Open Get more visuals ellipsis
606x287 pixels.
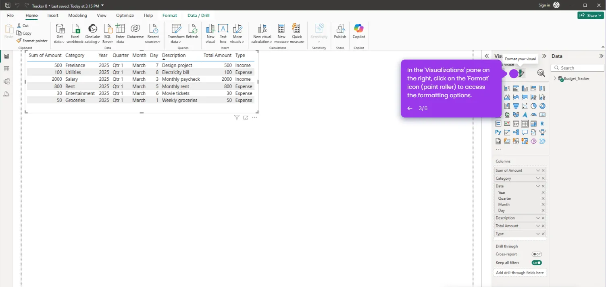point(498,150)
